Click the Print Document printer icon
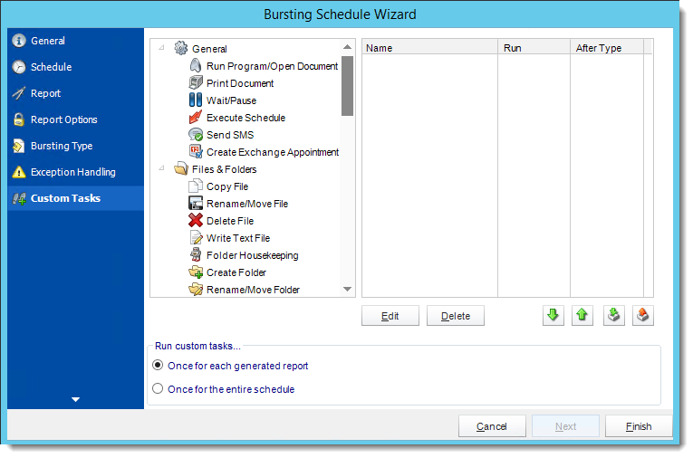This screenshot has width=693, height=458. coord(196,82)
